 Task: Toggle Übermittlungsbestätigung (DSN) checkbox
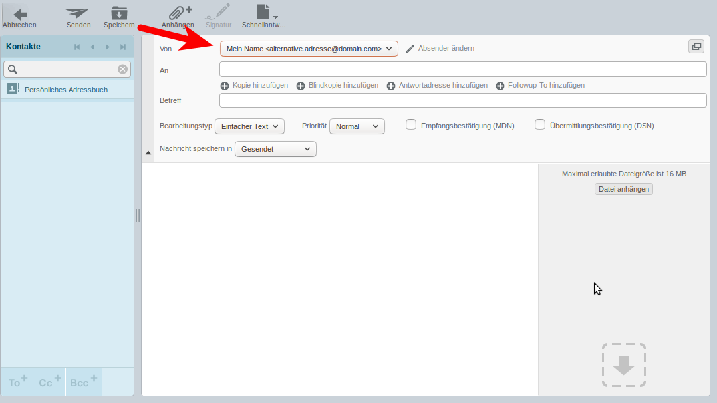click(x=540, y=125)
